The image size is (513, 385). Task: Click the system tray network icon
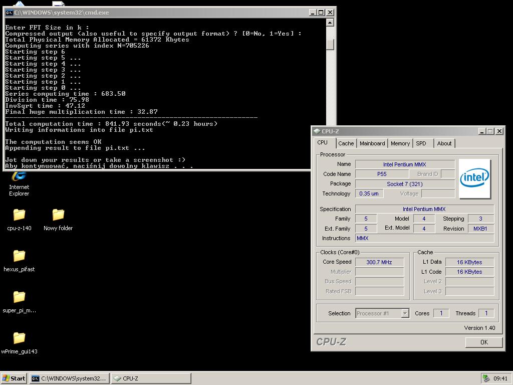point(486,378)
